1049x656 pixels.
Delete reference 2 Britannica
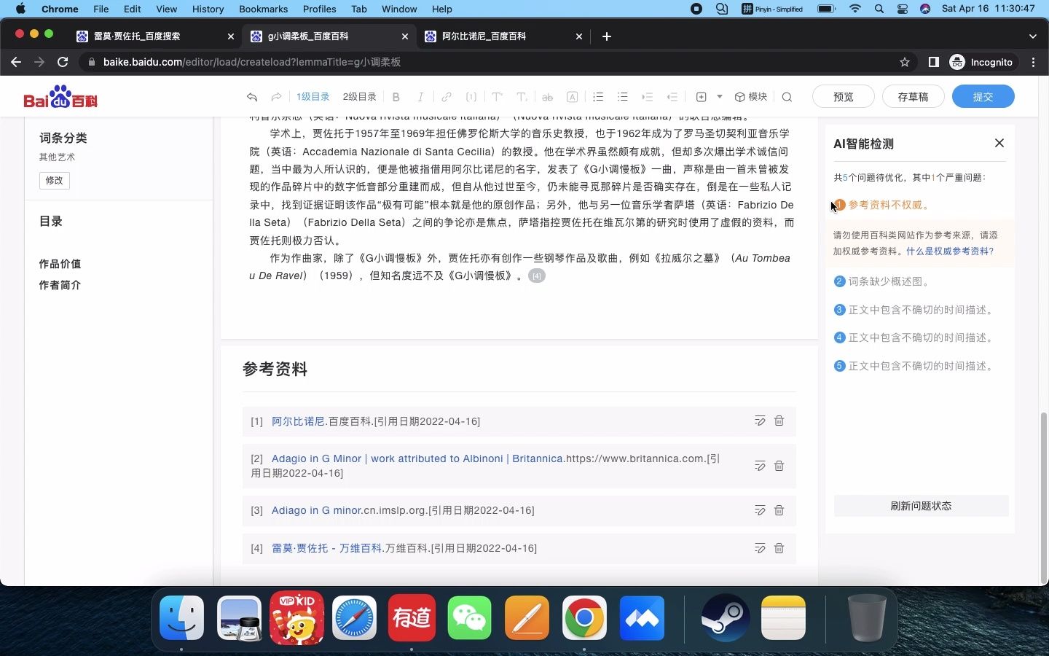[x=779, y=466]
